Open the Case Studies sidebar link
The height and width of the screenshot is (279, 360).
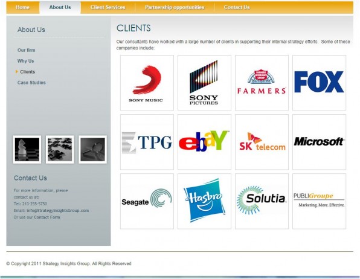[x=31, y=83]
